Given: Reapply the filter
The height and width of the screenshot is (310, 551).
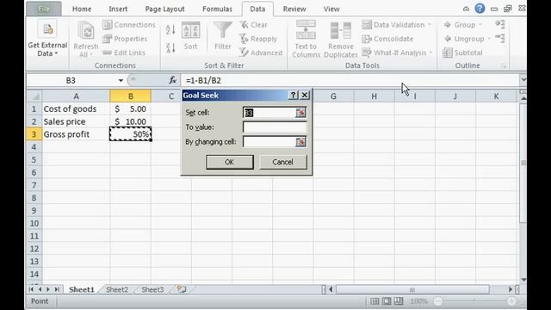Looking at the screenshot, I should (258, 39).
